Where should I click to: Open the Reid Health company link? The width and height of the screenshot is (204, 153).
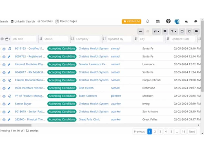[x=86, y=88]
